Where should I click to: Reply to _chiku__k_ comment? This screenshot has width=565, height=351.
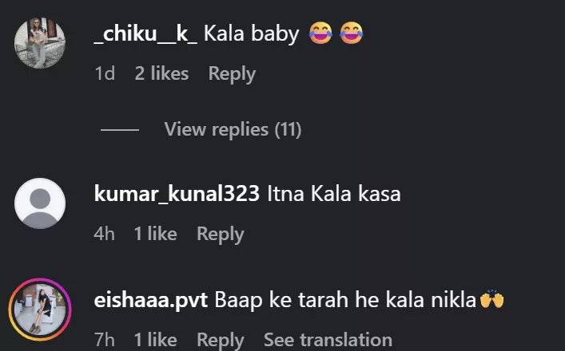[232, 73]
